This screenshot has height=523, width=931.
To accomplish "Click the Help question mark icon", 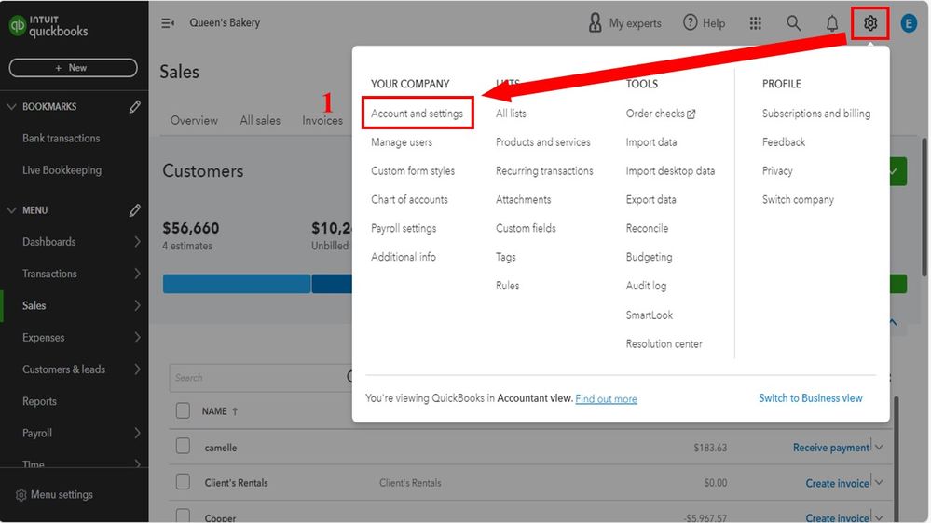I will [690, 22].
